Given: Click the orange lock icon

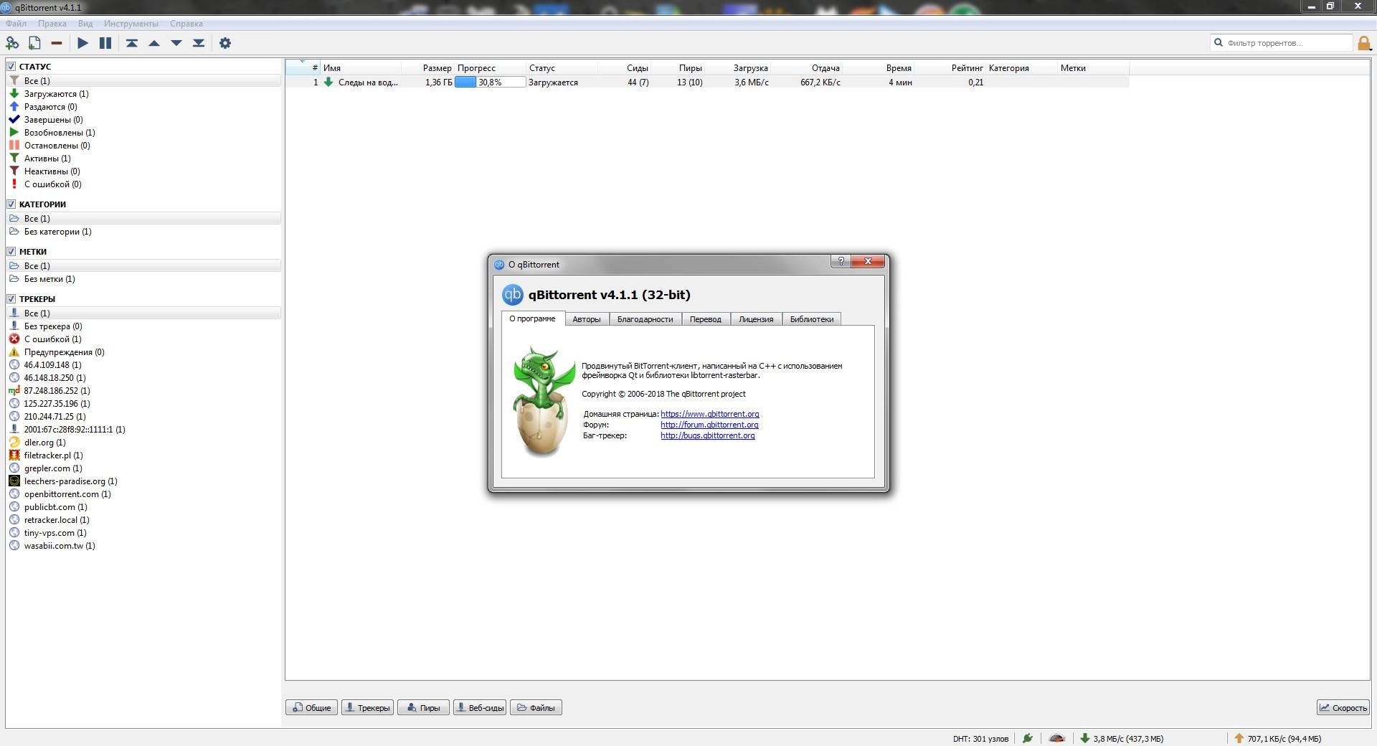Looking at the screenshot, I should click(1364, 43).
